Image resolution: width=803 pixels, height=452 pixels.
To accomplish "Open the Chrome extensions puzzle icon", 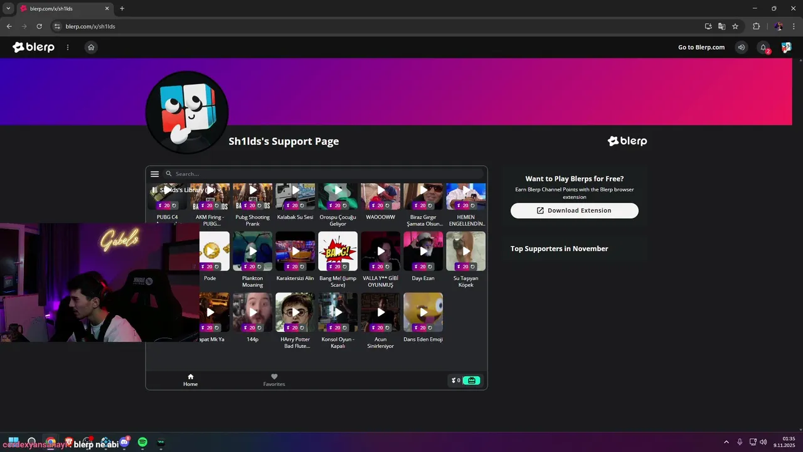I will tap(756, 26).
